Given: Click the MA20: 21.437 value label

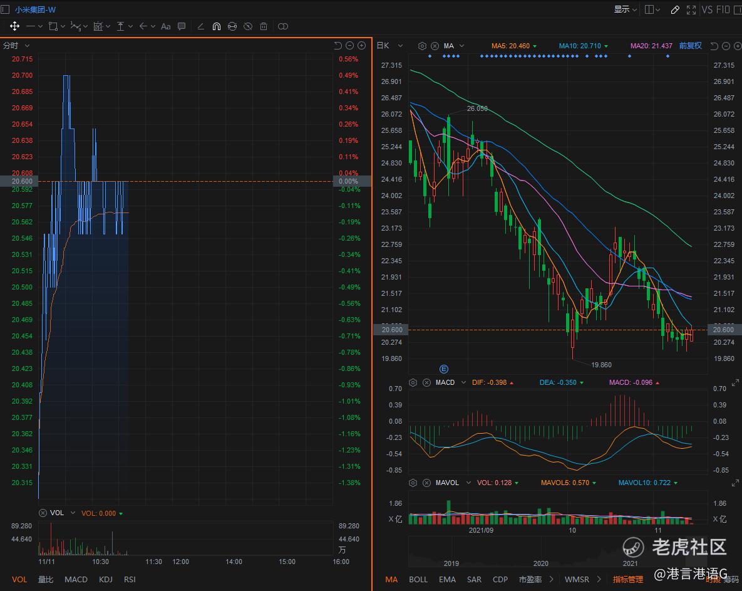Looking at the screenshot, I should [651, 46].
